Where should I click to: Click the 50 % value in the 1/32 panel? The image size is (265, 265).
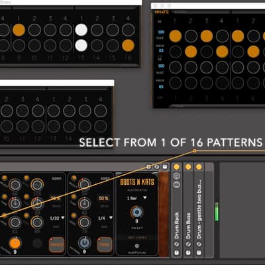56,198
